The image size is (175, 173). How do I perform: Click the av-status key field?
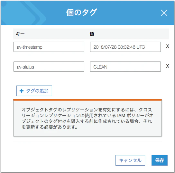49,67
